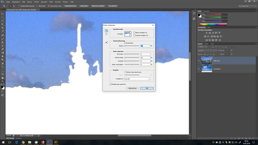
Task: Enable Einstellungen speichern checkbox
Action: (111, 84)
